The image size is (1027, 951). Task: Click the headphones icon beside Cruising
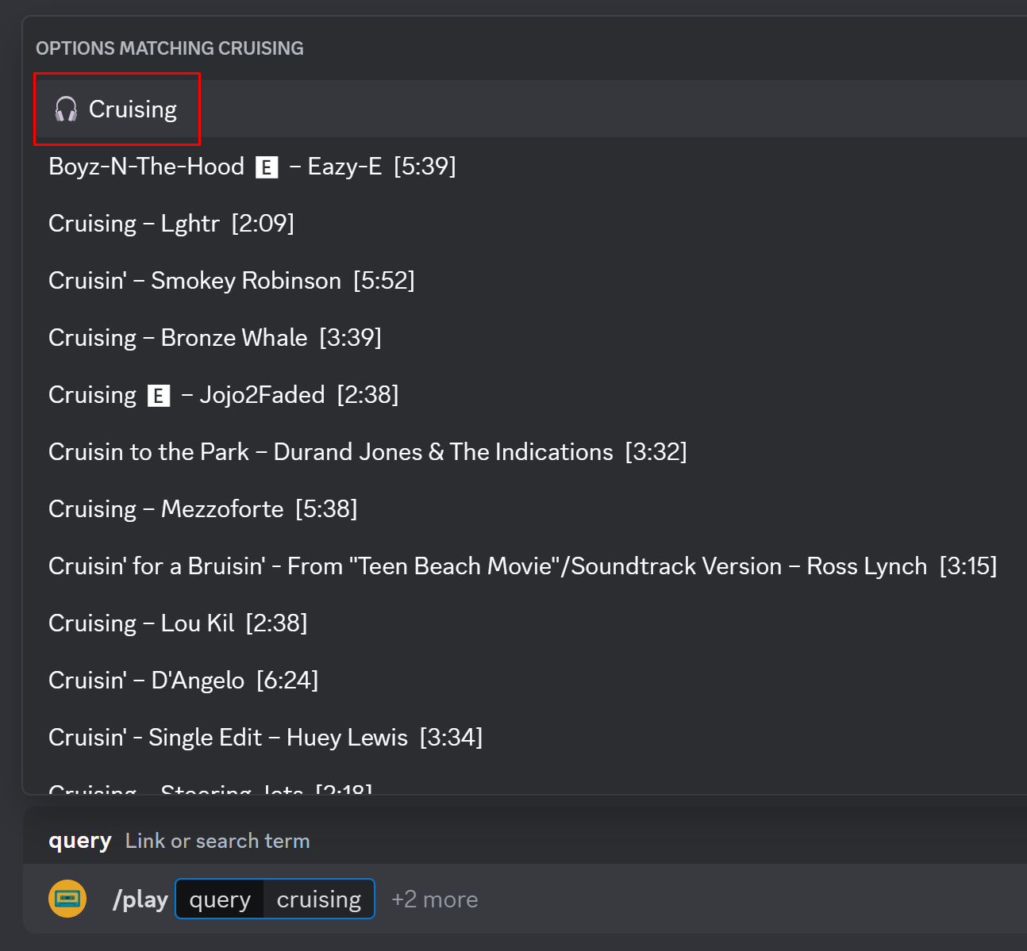66,109
